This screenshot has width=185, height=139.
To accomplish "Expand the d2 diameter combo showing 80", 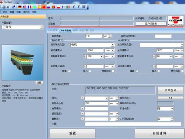I will point(171,57).
